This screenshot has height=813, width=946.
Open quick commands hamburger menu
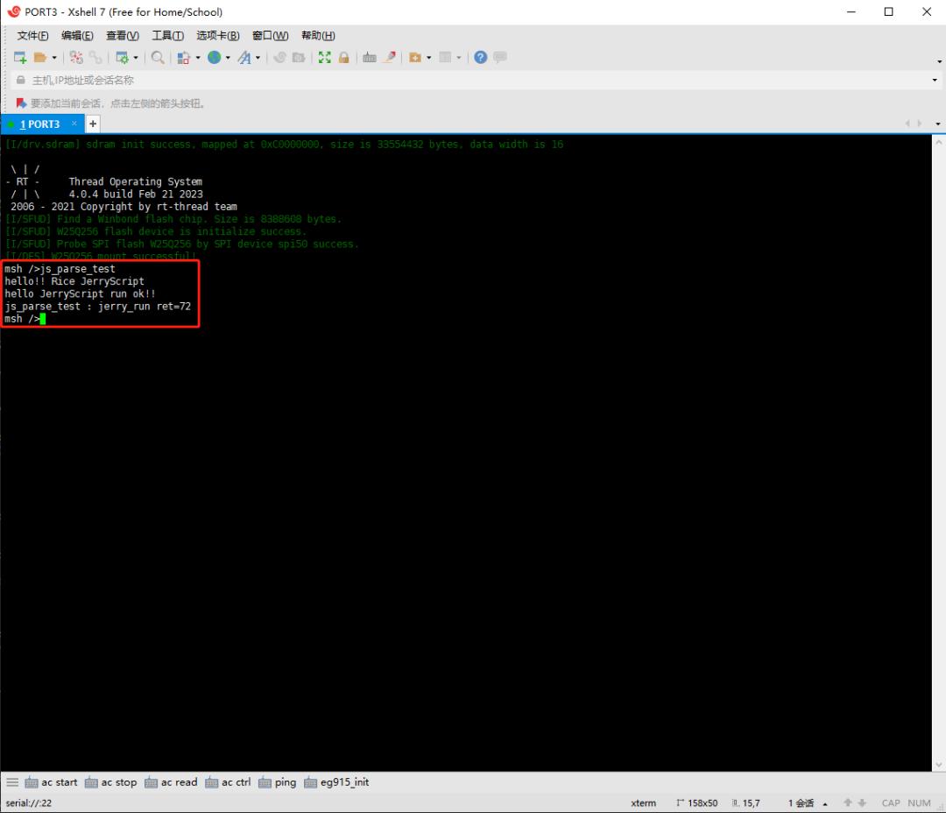12,782
